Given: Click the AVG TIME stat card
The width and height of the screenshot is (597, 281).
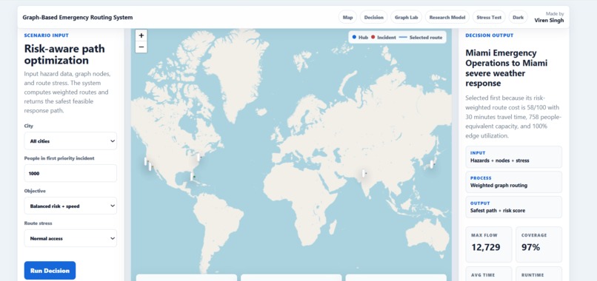Looking at the screenshot, I should pos(489,274).
